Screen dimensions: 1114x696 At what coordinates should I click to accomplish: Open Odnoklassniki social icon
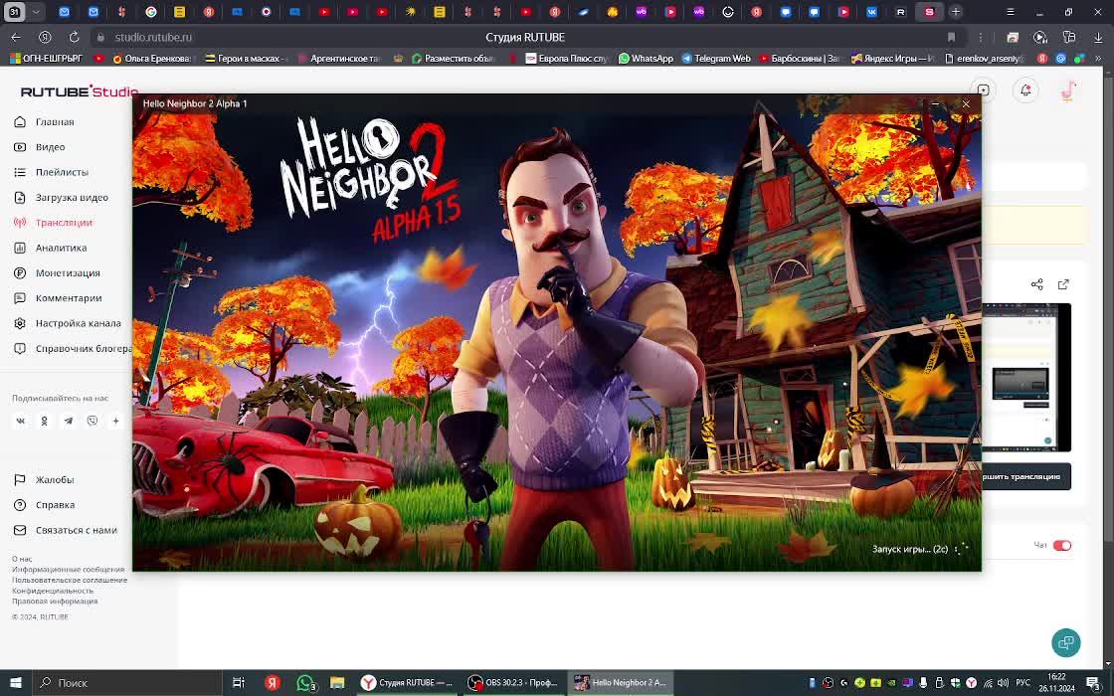click(44, 421)
